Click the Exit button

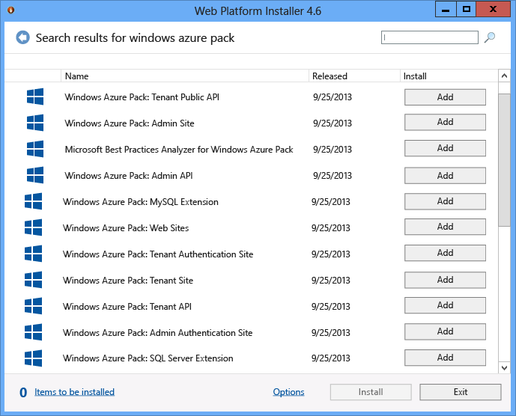(x=461, y=392)
